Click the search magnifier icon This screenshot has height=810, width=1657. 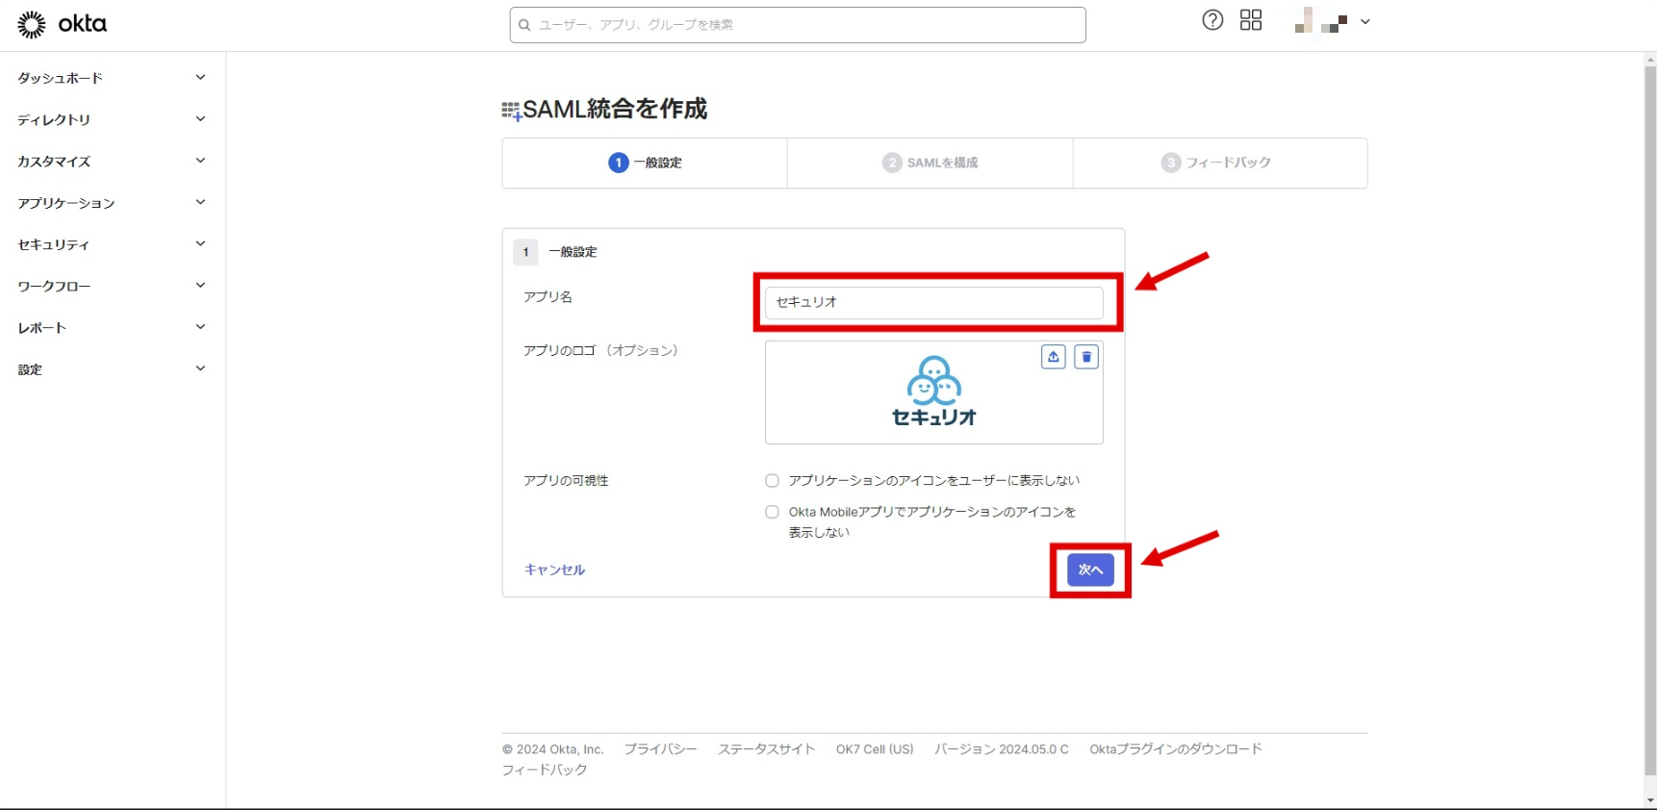pyautogui.click(x=524, y=25)
